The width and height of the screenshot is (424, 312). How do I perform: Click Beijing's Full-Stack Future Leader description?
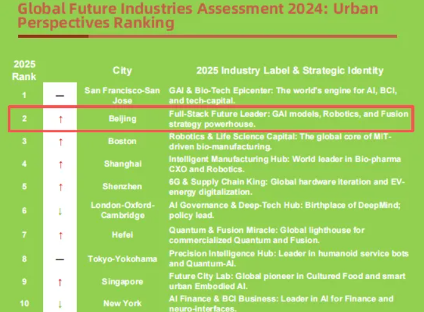pos(288,119)
